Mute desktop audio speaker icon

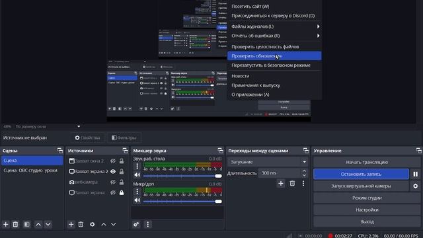click(x=137, y=175)
